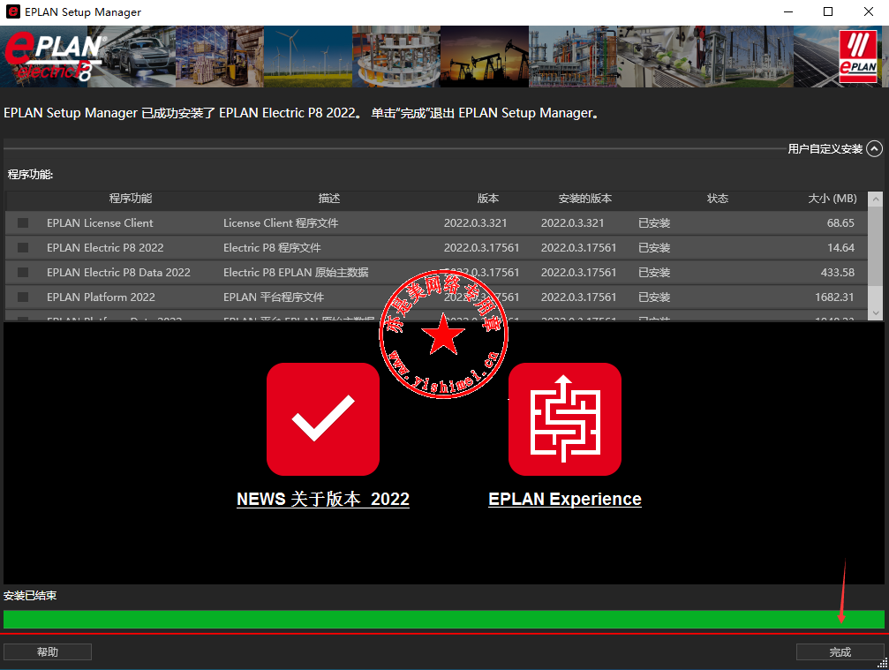
Task: Click the program list scrollbar down arrow
Action: tap(876, 312)
